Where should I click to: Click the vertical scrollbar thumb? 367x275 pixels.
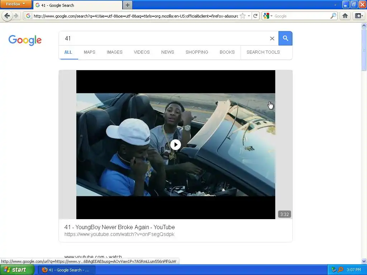point(364,49)
